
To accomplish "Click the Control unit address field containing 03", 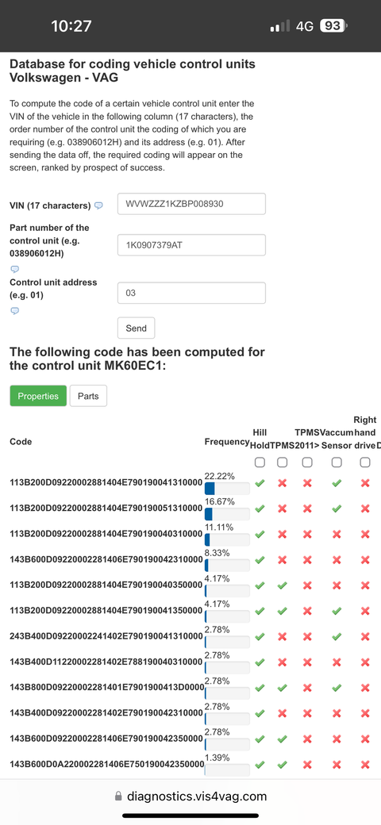I will (191, 293).
